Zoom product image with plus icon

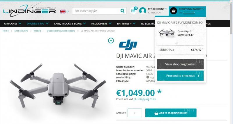[x=111, y=40]
